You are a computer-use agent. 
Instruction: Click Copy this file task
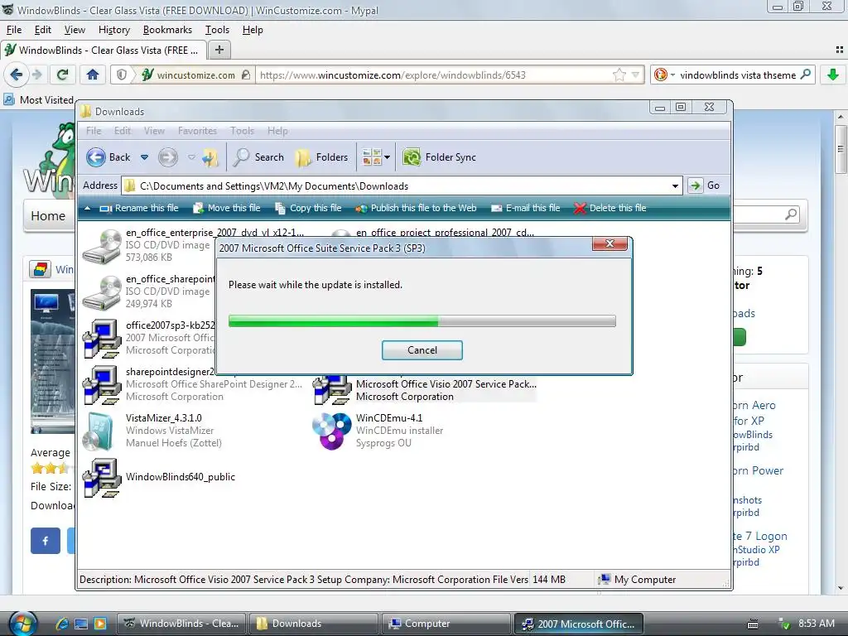(x=308, y=208)
